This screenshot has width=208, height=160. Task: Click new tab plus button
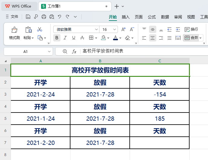point(117,6)
